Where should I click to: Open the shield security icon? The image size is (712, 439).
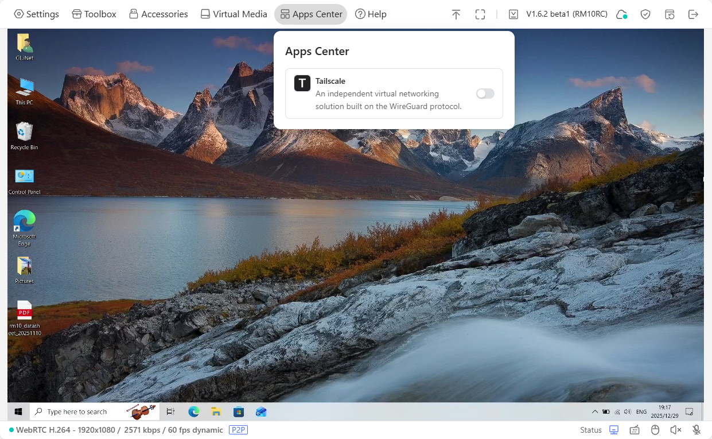645,14
